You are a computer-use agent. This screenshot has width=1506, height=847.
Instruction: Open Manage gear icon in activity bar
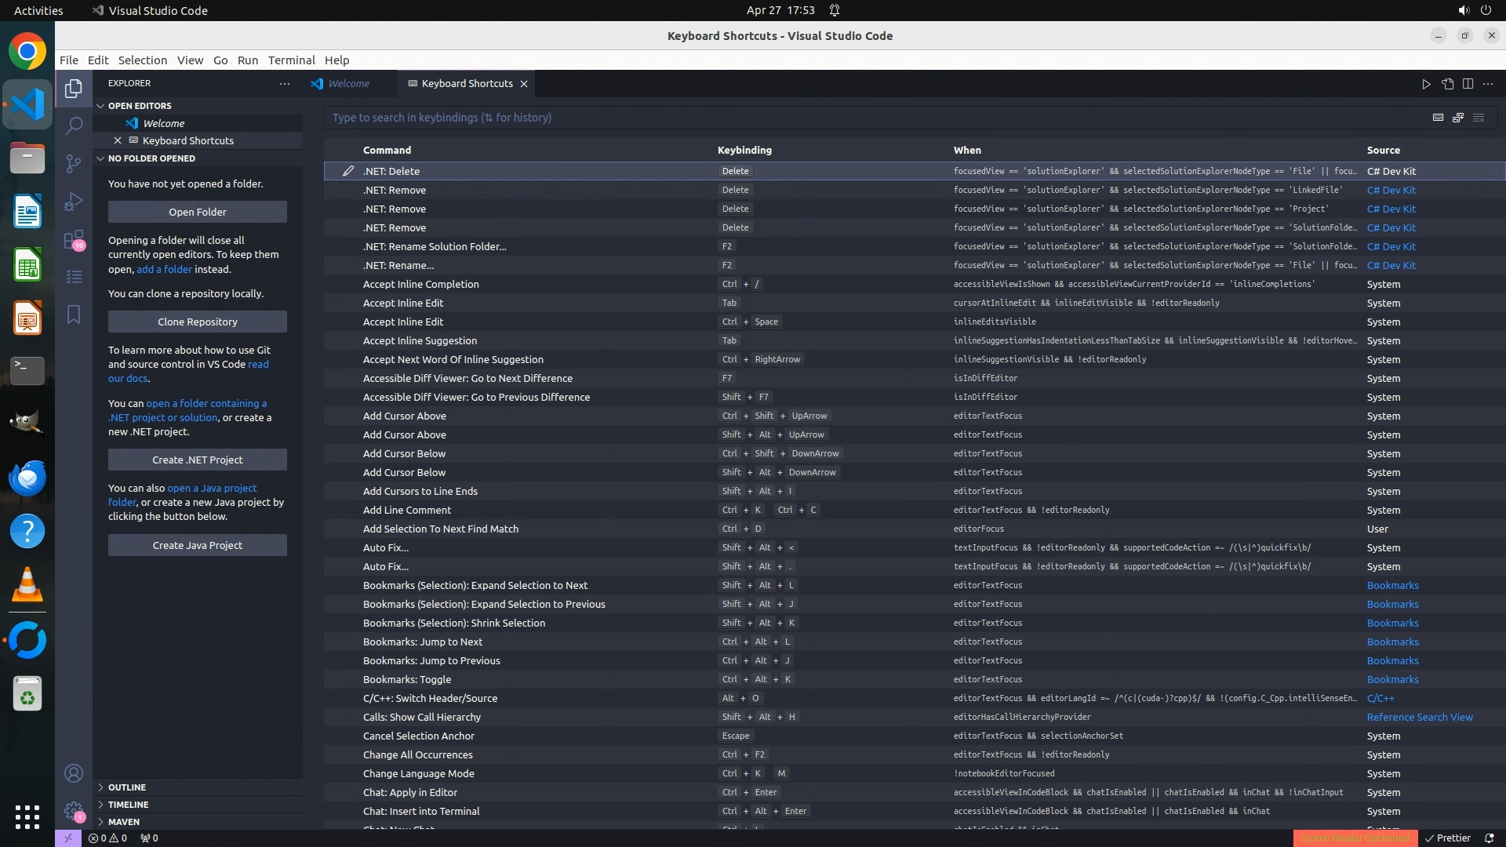click(x=74, y=811)
